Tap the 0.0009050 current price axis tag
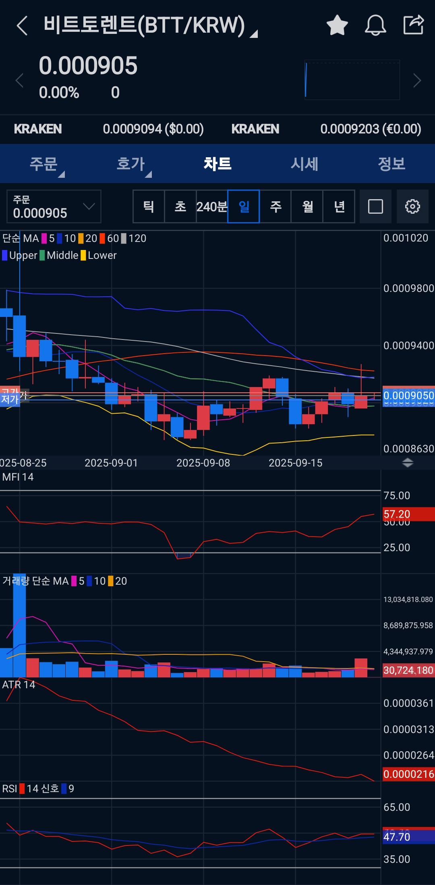The image size is (435, 885). click(x=408, y=396)
